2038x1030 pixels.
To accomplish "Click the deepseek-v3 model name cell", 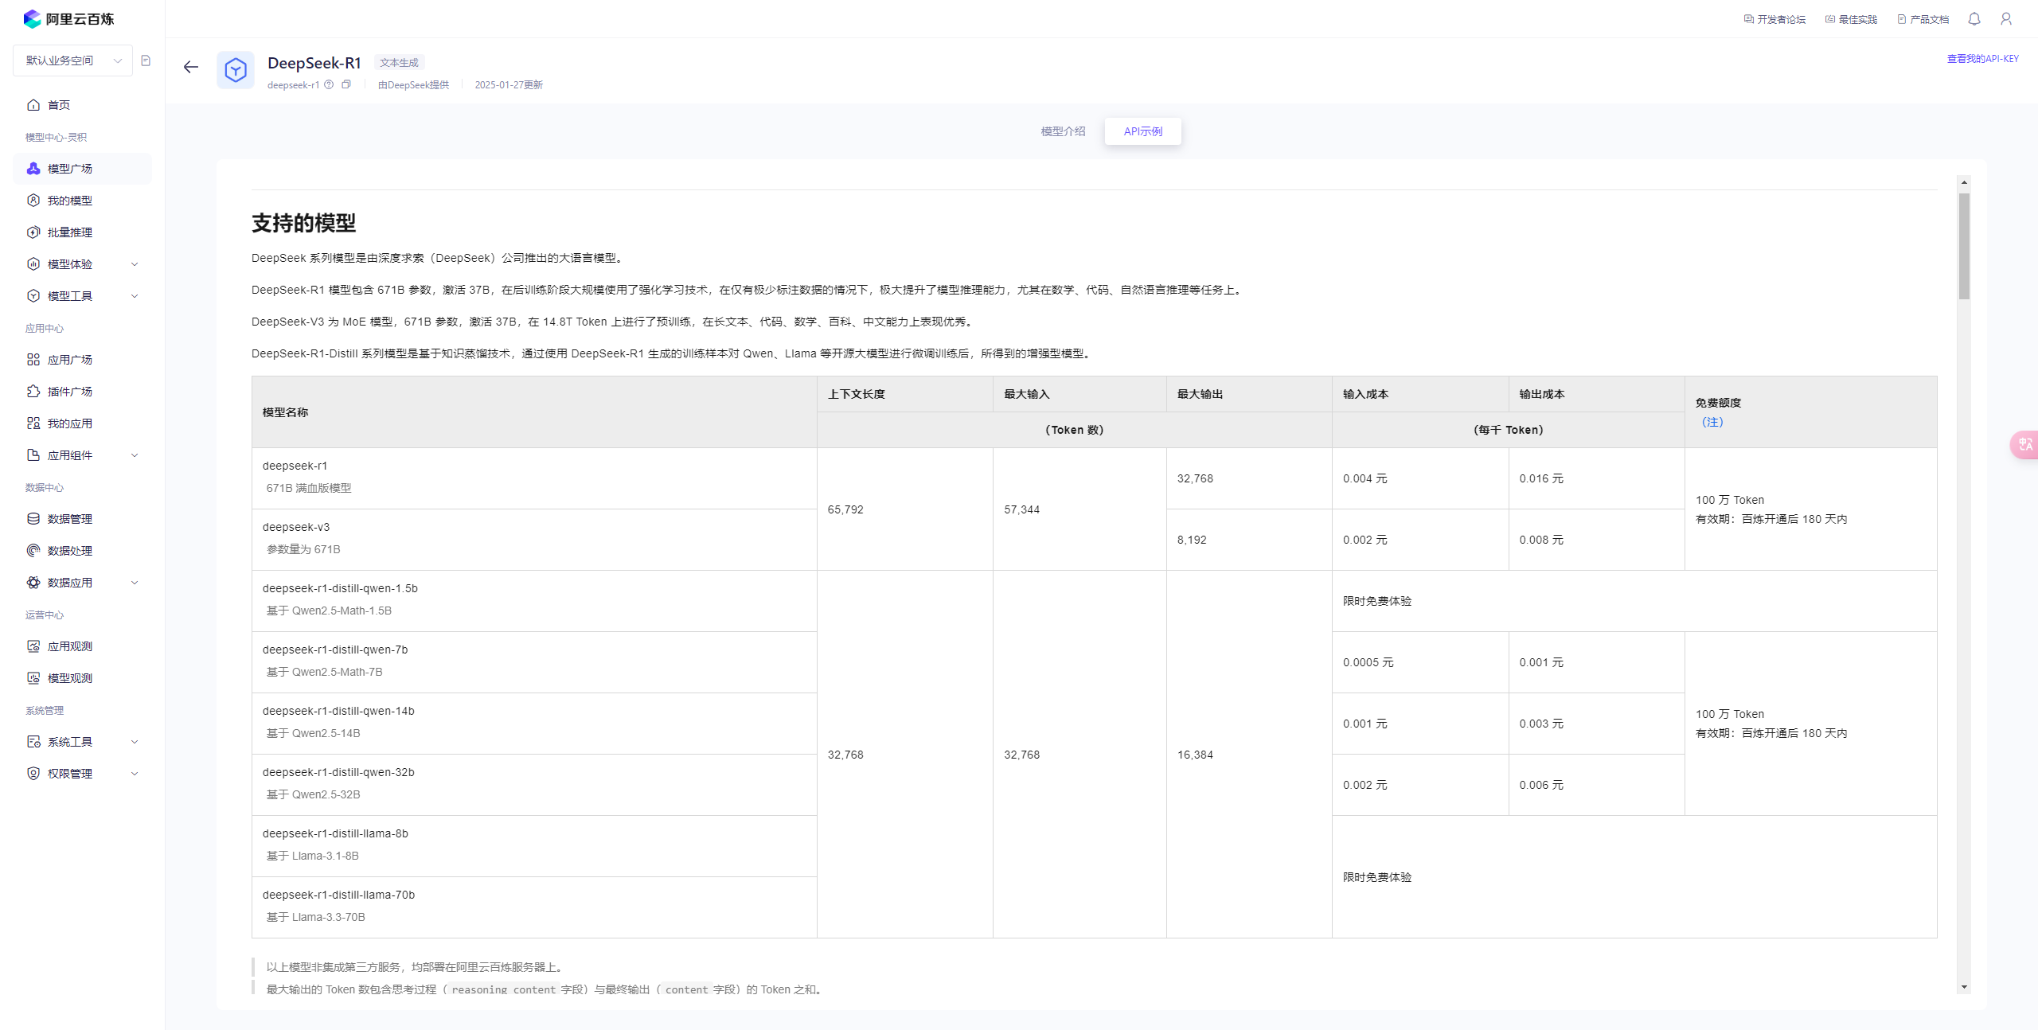I will [534, 539].
